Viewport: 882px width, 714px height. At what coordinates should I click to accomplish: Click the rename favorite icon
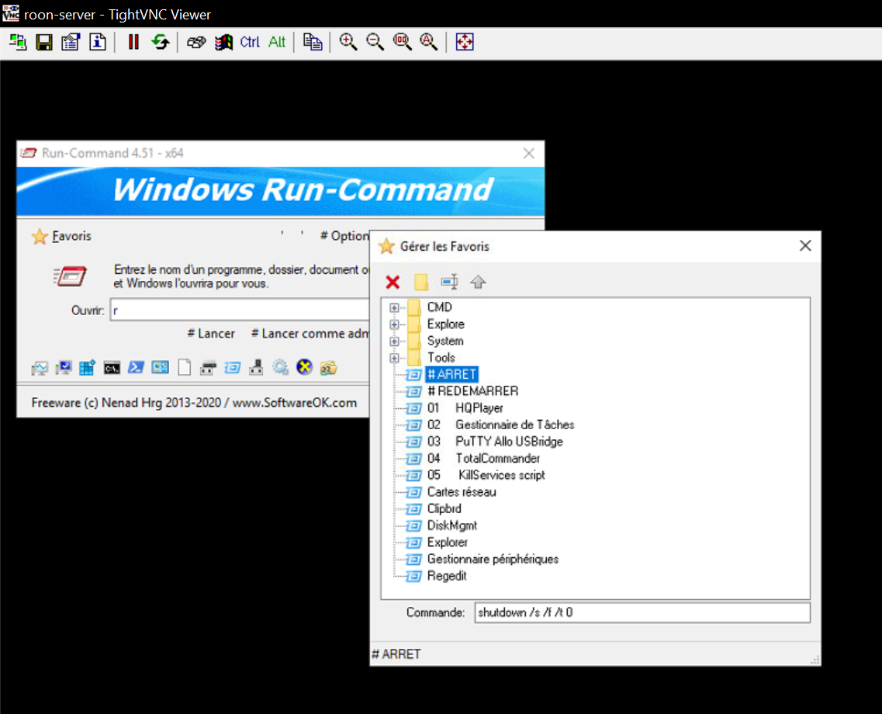pyautogui.click(x=449, y=282)
